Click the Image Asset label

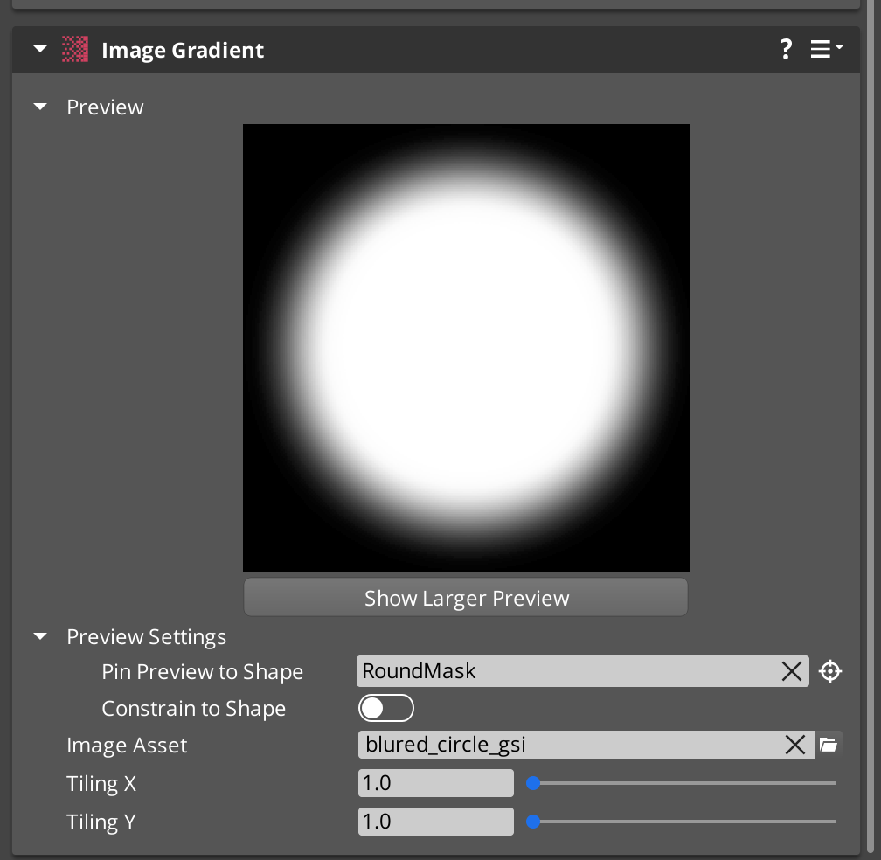click(x=127, y=746)
